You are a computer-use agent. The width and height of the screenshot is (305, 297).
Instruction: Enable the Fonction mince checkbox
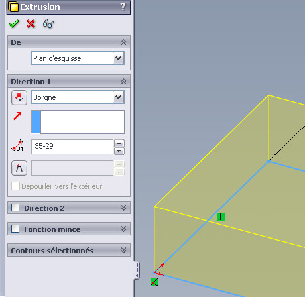15,229
